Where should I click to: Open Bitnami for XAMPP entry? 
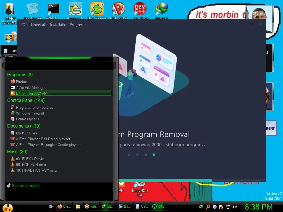pos(61,93)
